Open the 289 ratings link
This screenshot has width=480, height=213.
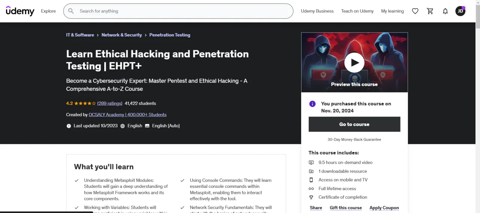point(110,103)
